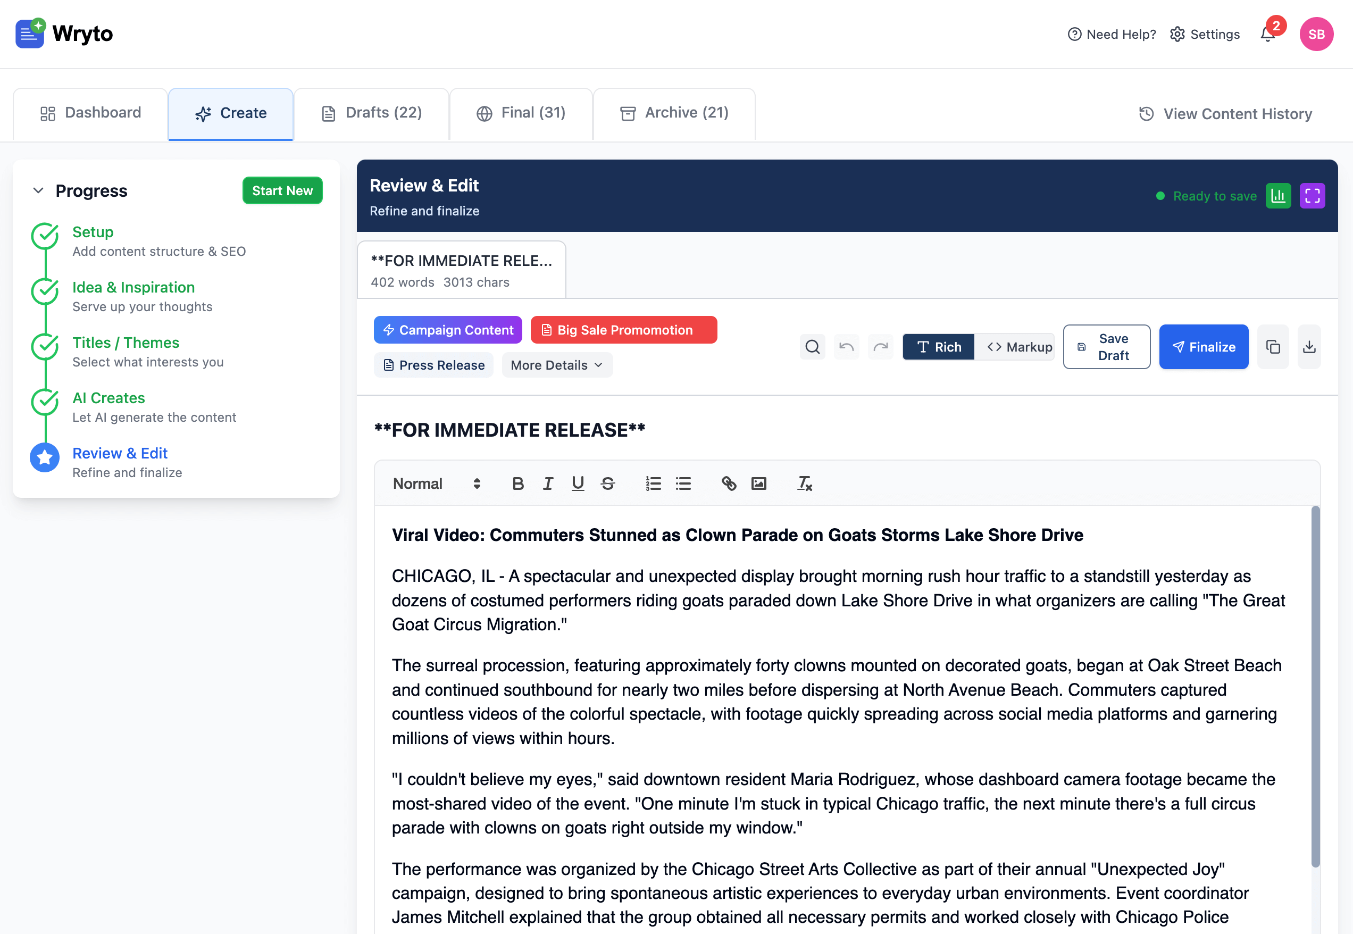Switch back to Rich text mode
1353x934 pixels.
[938, 346]
